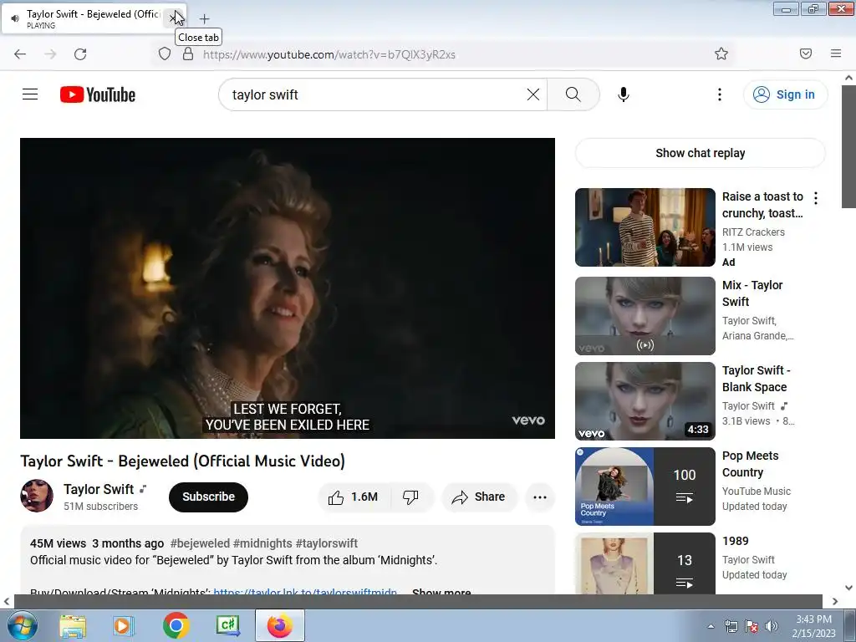Show chat replay
This screenshot has width=856, height=642.
(x=701, y=153)
